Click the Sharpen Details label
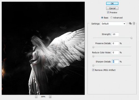The height and width of the screenshot is (100, 139). 103,62
